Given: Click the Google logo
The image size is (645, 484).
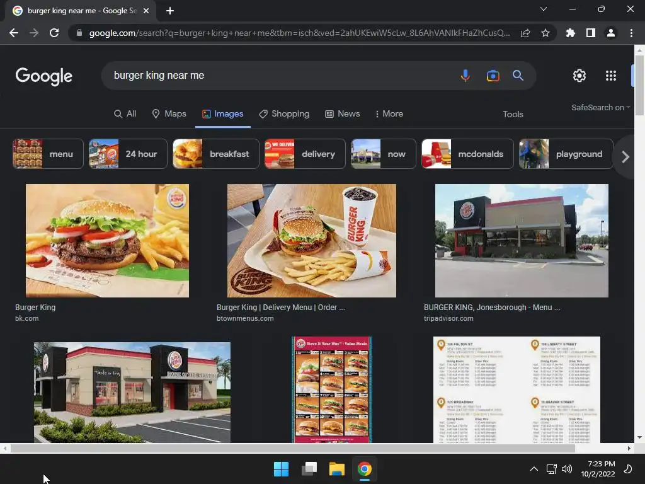Looking at the screenshot, I should click(x=44, y=76).
